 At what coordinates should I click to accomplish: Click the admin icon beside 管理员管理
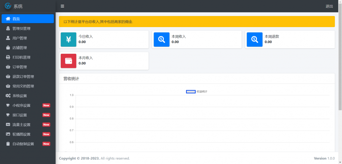coord(8,28)
